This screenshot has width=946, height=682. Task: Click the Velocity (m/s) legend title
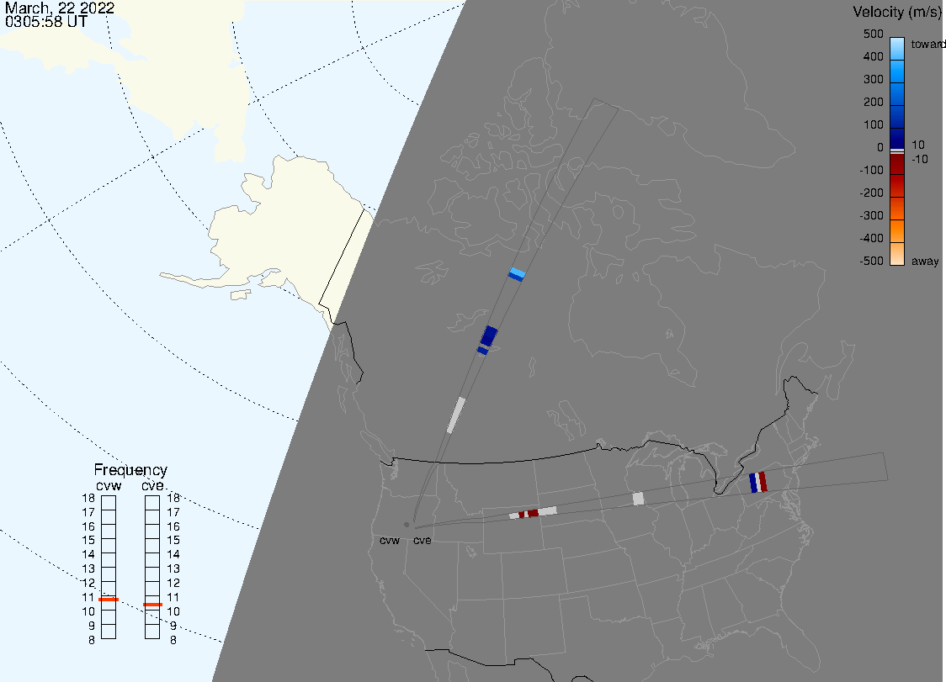tap(898, 12)
